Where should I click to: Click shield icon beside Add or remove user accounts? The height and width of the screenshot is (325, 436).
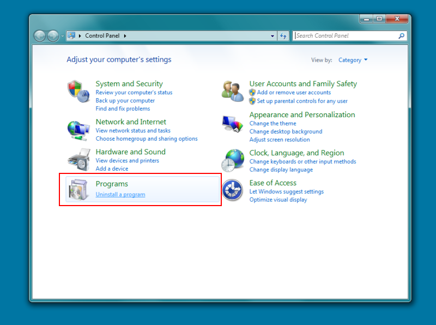click(252, 92)
